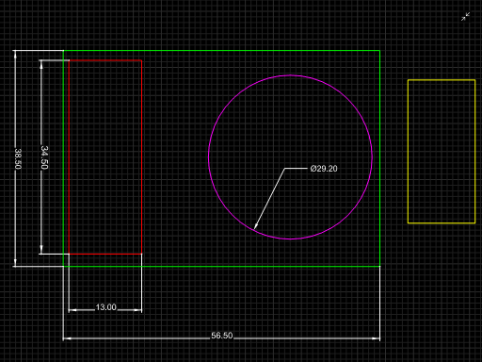Select the 13.00 horizontal dimension text
Viewport: 482px width, 362px height.
point(105,307)
